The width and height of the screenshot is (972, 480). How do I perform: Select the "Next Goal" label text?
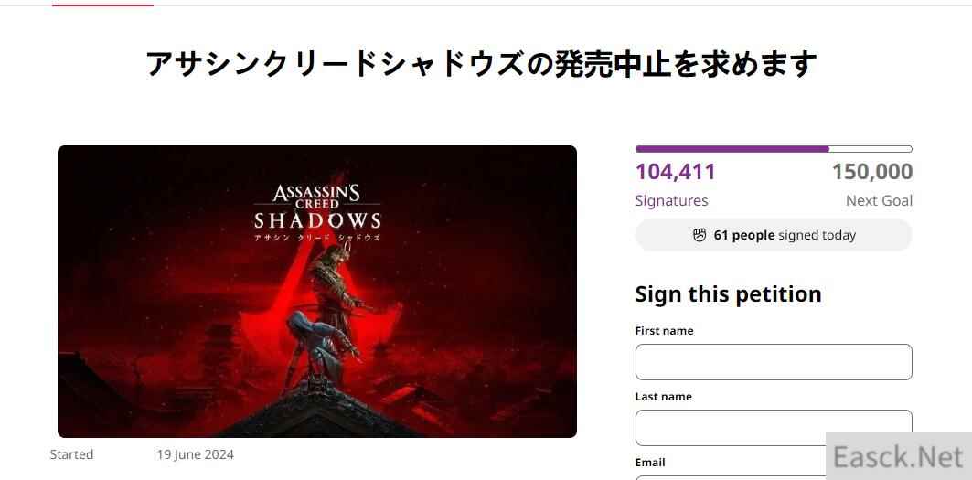(879, 200)
